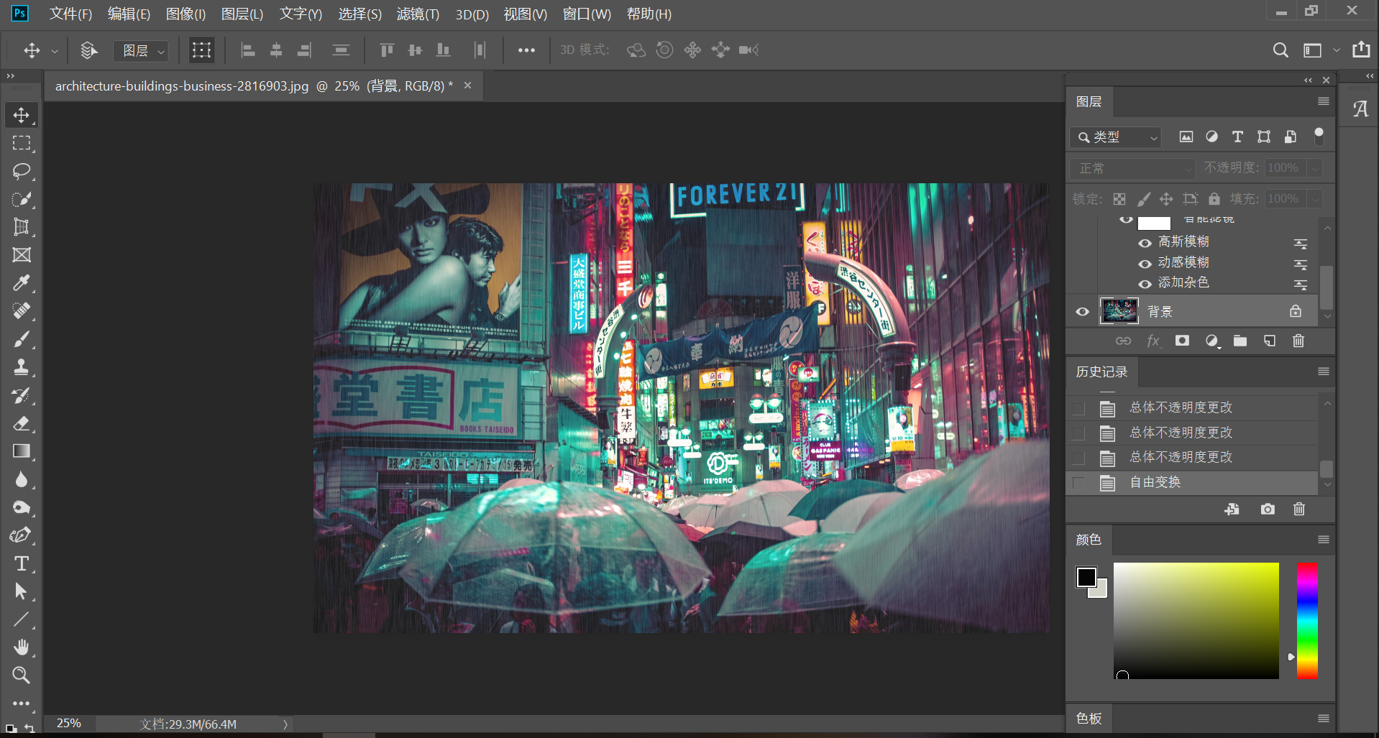1379x738 pixels.
Task: Select the Pen tool
Action: click(x=22, y=535)
